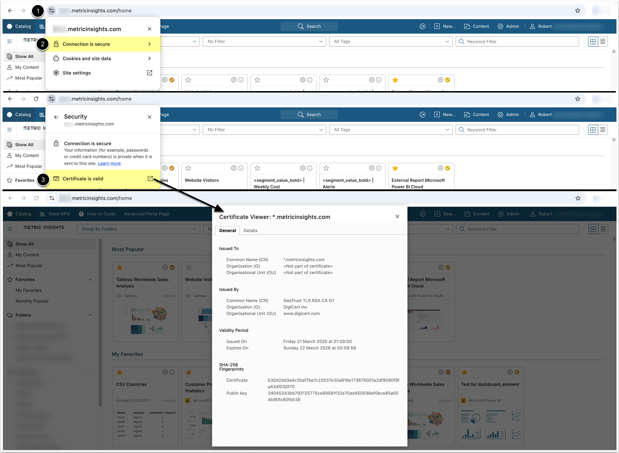Follow the 'Learn more' link in the Security panel
619x453 pixels.
109,164
